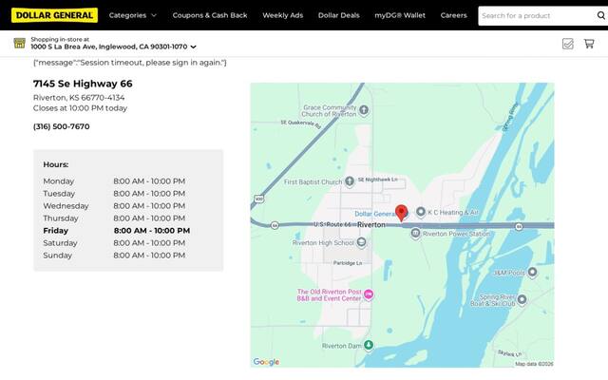This screenshot has width=608, height=380.
Task: Select the session timeout message text
Action: 130,63
